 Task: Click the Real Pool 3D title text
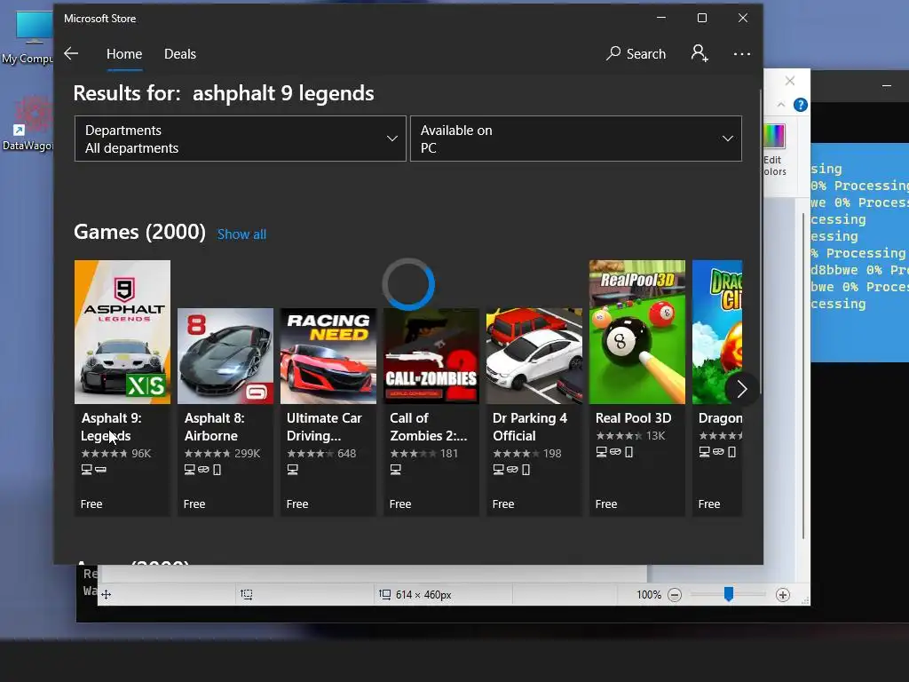pos(633,418)
